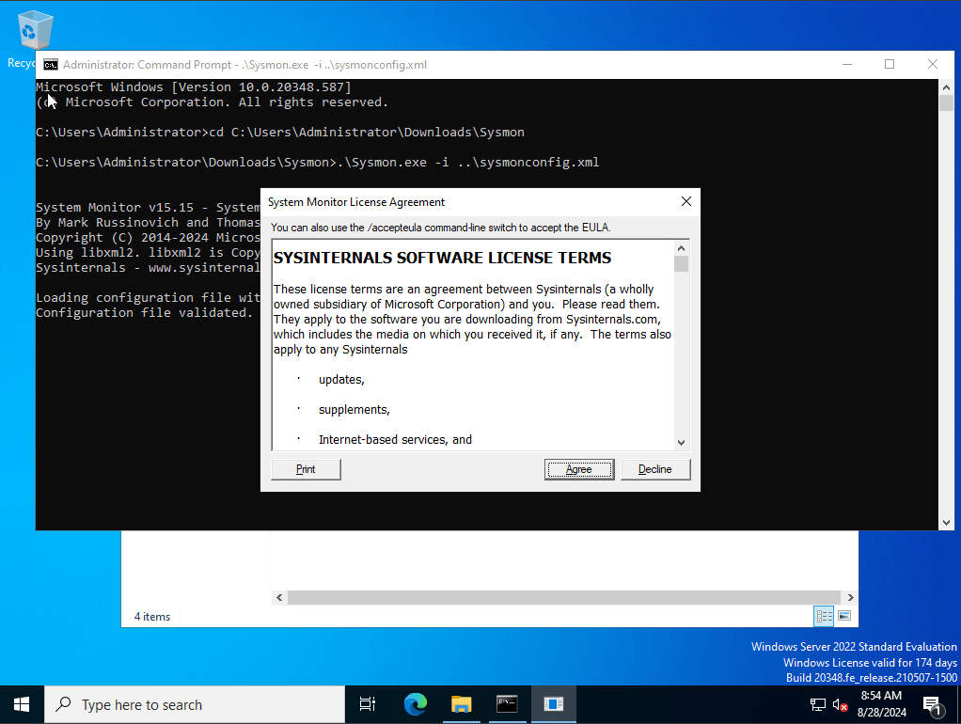Screen dimensions: 961x724
Task: Click Command Prompt scrollbar up arrow
Action: pyautogui.click(x=946, y=87)
